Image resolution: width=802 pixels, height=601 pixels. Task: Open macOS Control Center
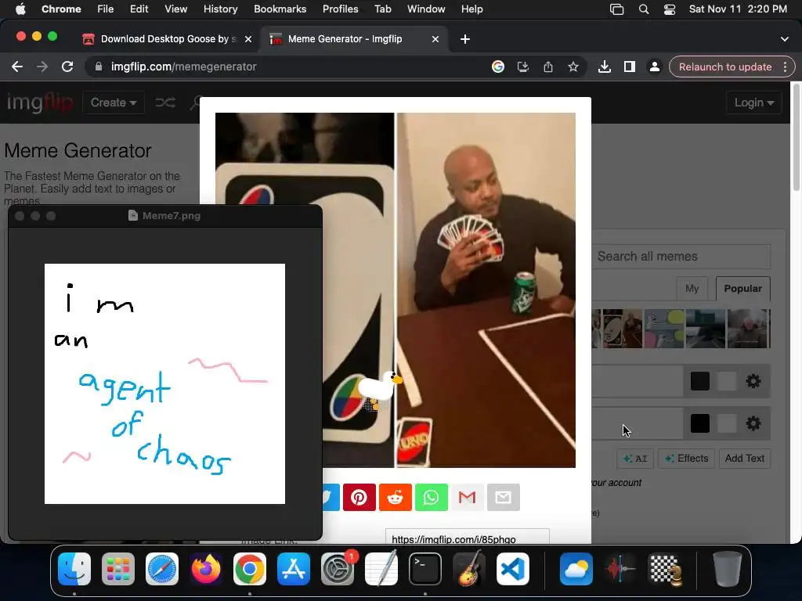[669, 9]
